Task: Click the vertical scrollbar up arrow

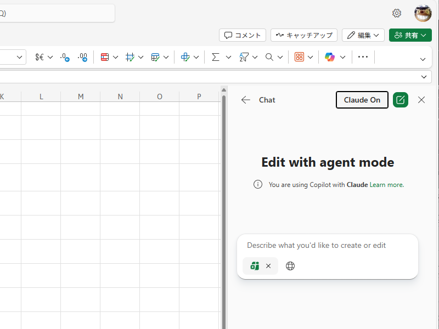Action: coord(224,90)
